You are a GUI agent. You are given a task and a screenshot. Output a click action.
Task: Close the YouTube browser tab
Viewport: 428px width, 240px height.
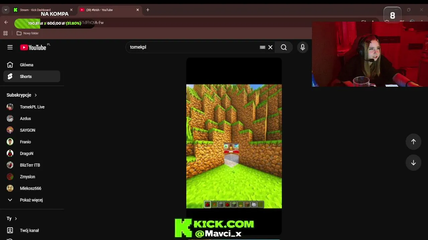click(137, 10)
